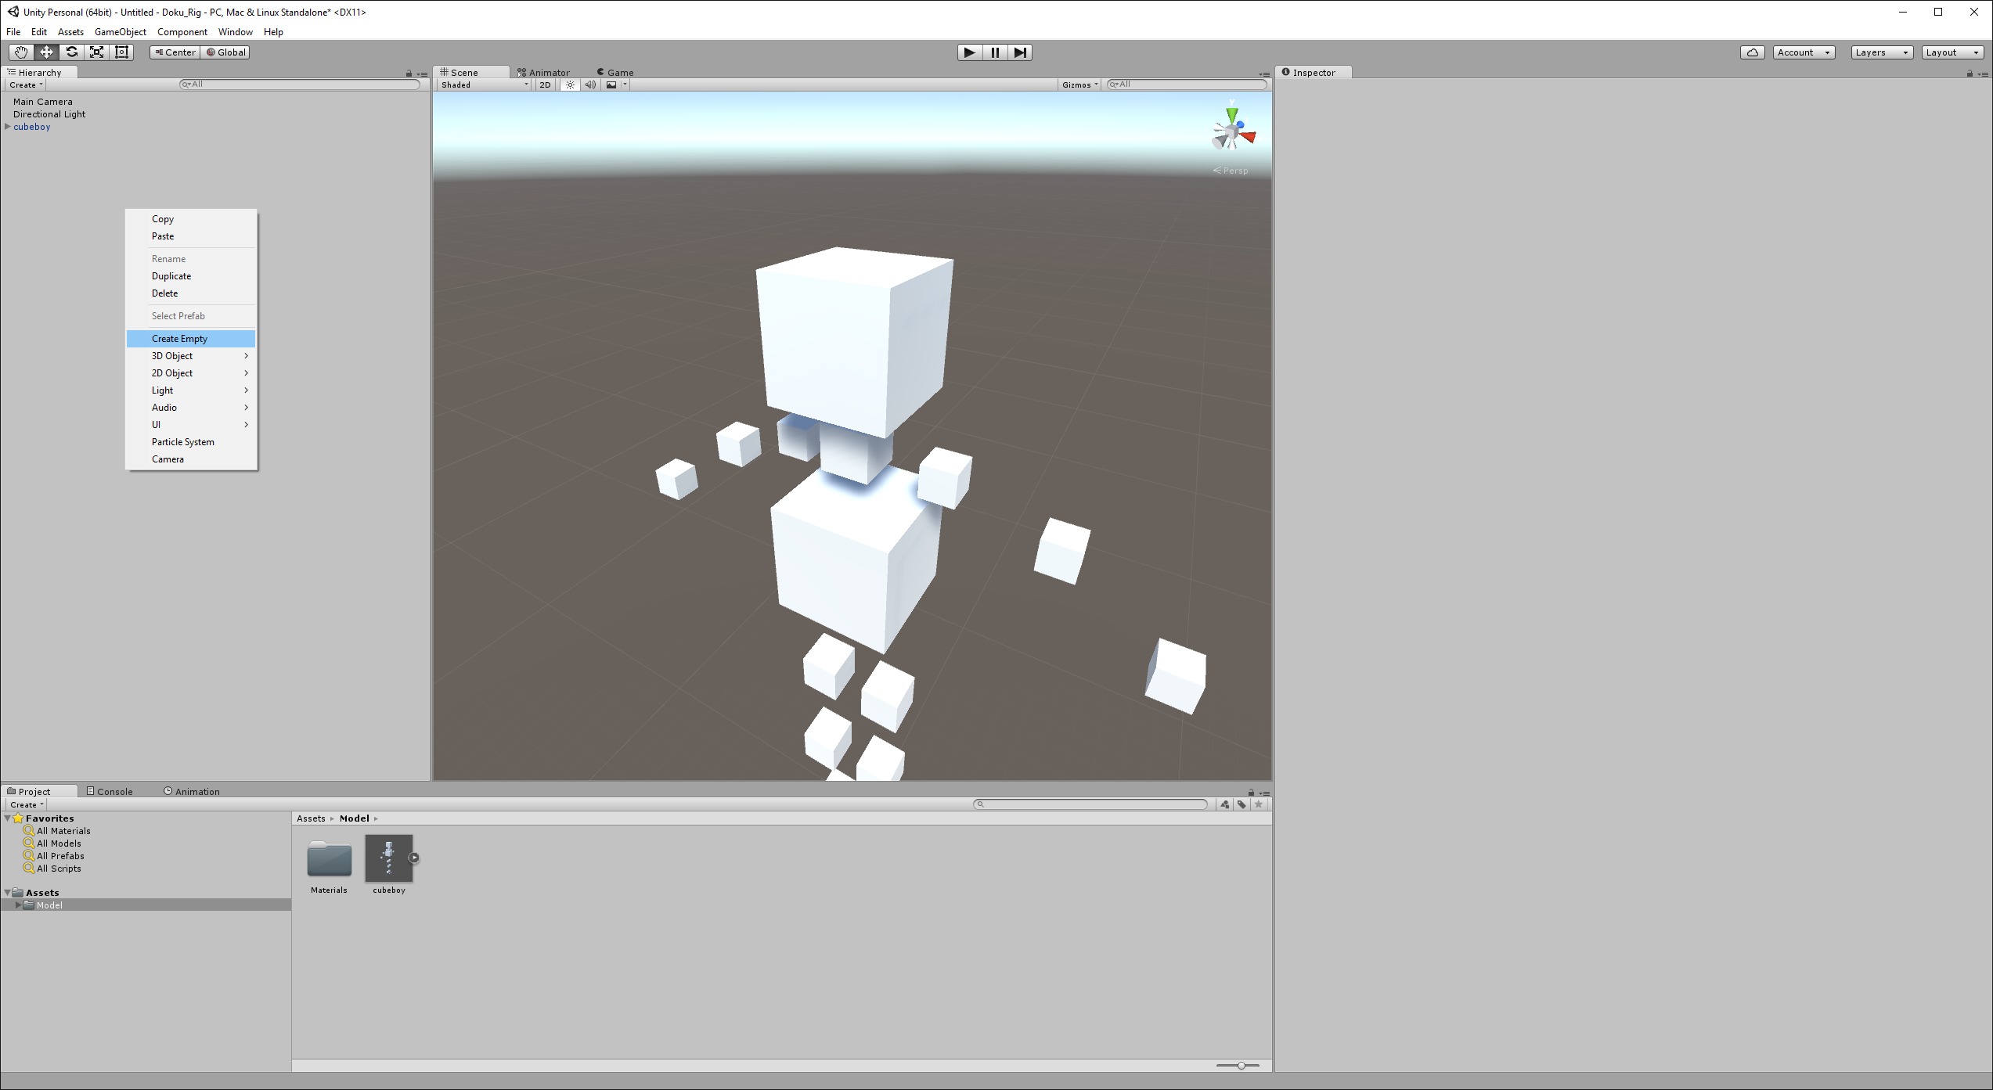1993x1090 pixels.
Task: Choose Create Empty from context menu
Action: point(180,339)
